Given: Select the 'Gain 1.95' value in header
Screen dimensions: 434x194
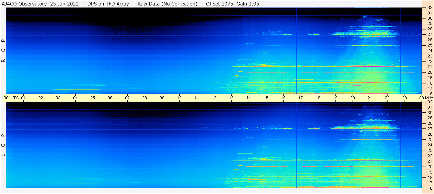Looking at the screenshot, I should [x=248, y=4].
